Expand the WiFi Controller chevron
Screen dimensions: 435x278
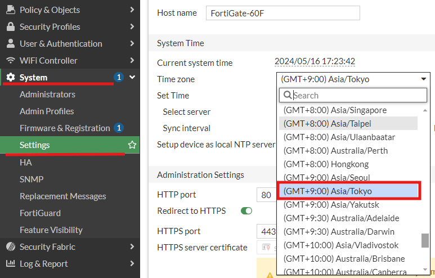click(x=132, y=60)
